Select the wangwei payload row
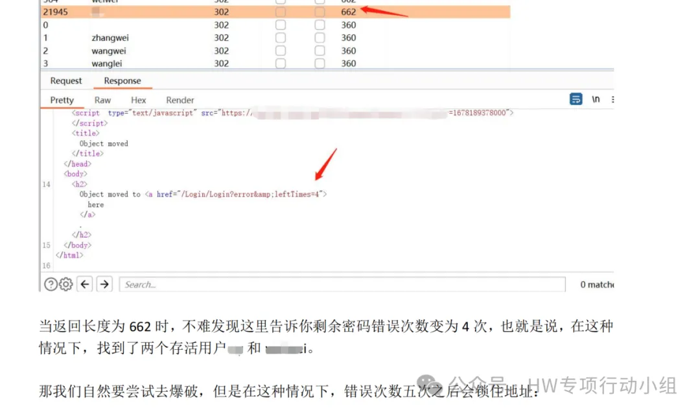Screen dimensions: 700x414 (x=275, y=51)
